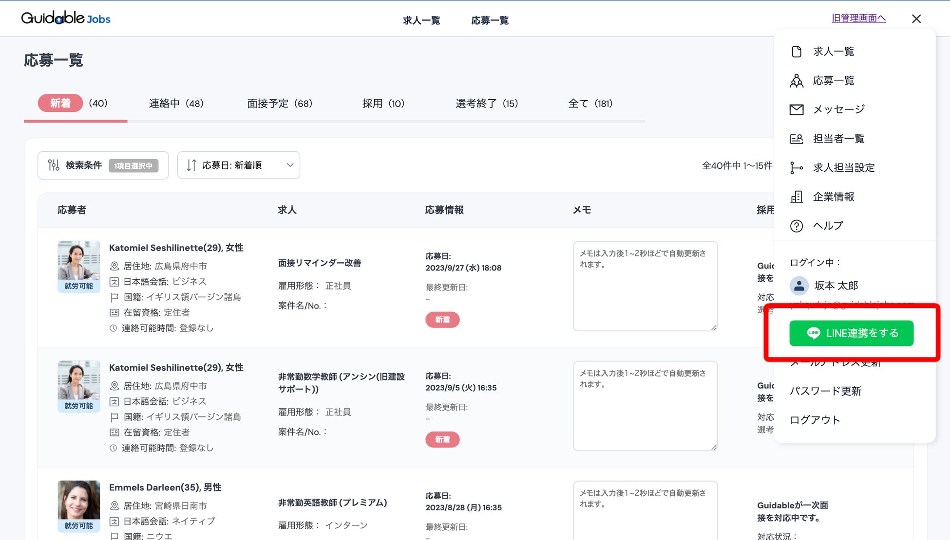Click the メモ column header
The image size is (950, 540).
pyautogui.click(x=582, y=210)
